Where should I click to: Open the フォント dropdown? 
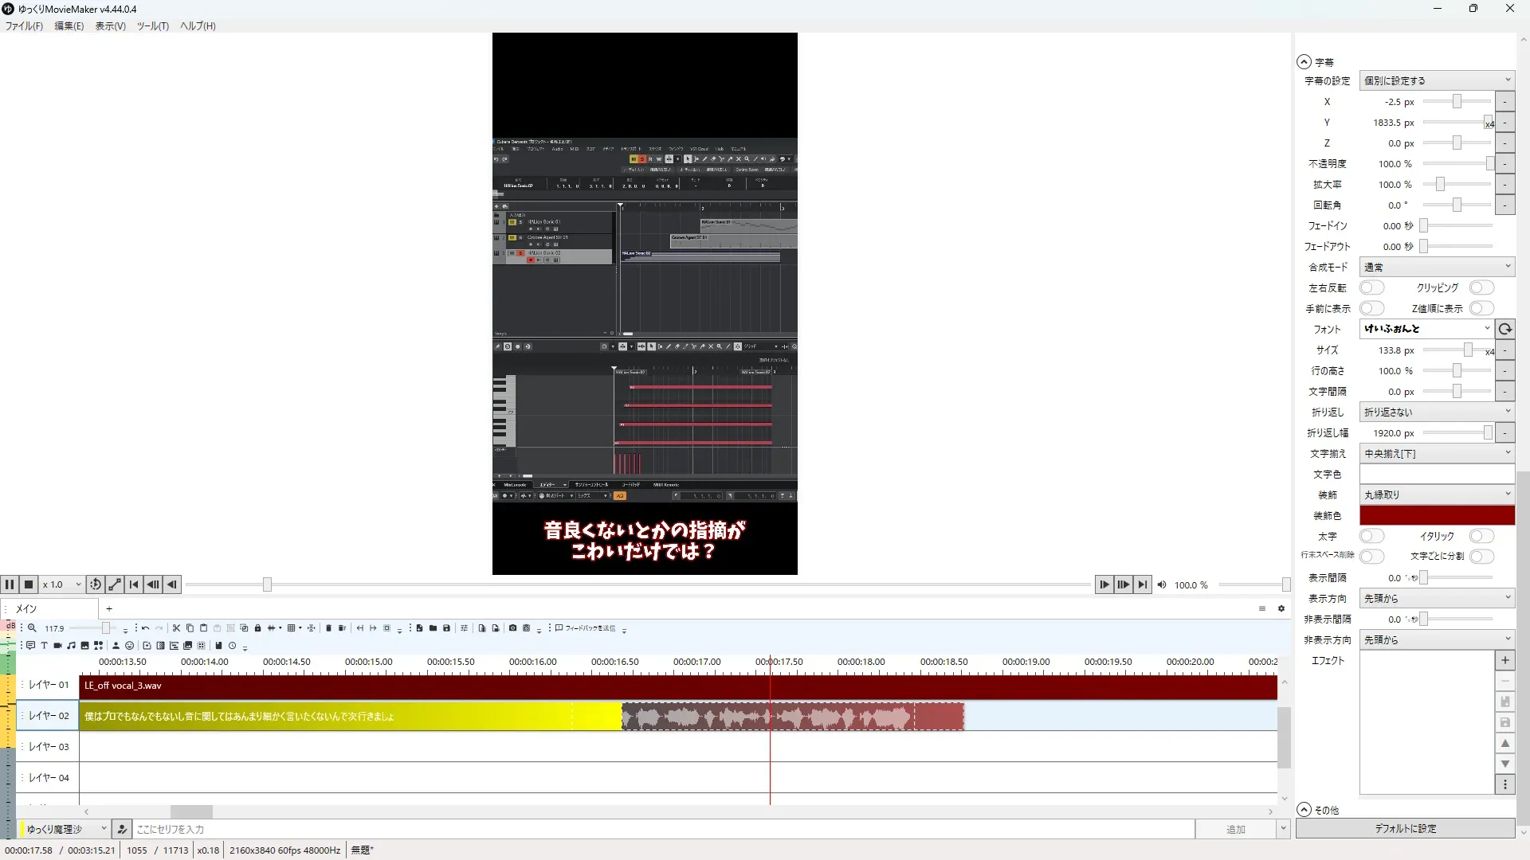tap(1426, 329)
